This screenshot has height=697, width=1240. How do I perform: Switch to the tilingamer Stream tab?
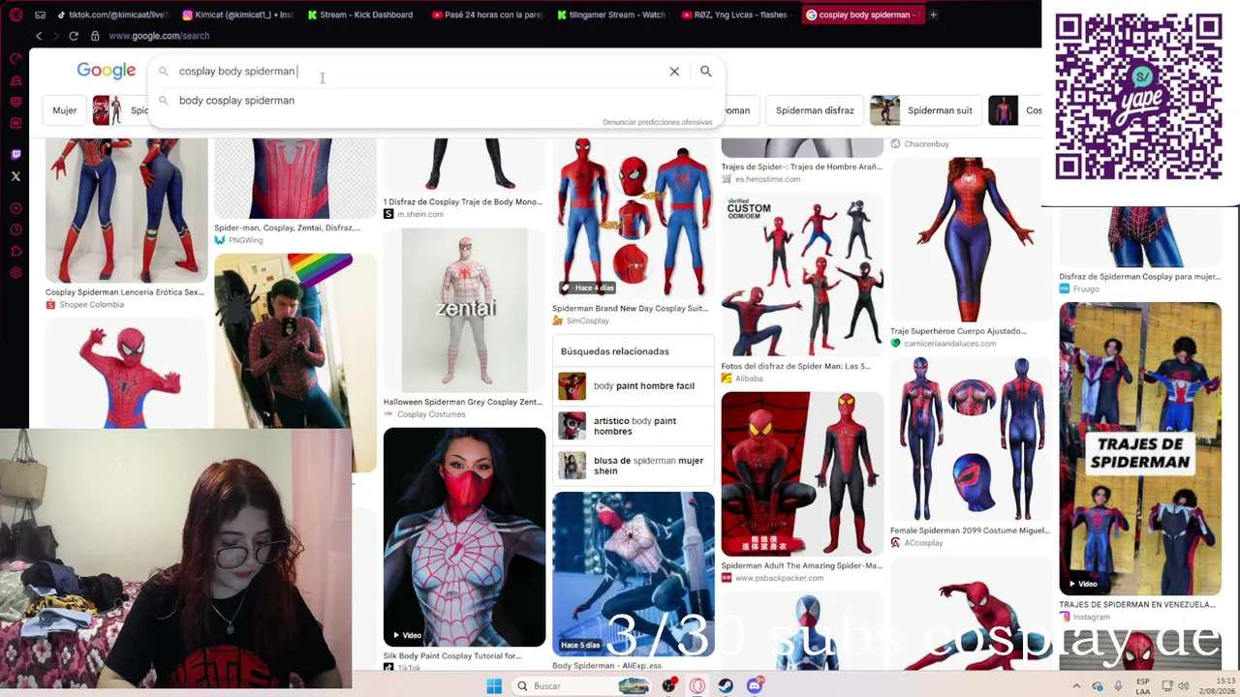pos(612,15)
